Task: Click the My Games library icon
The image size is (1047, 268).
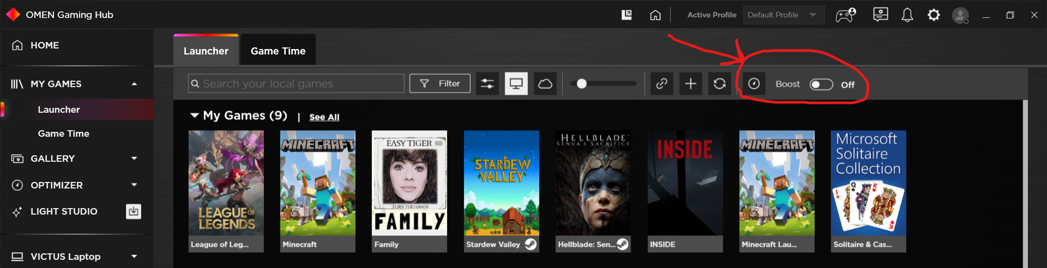Action: [x=17, y=84]
